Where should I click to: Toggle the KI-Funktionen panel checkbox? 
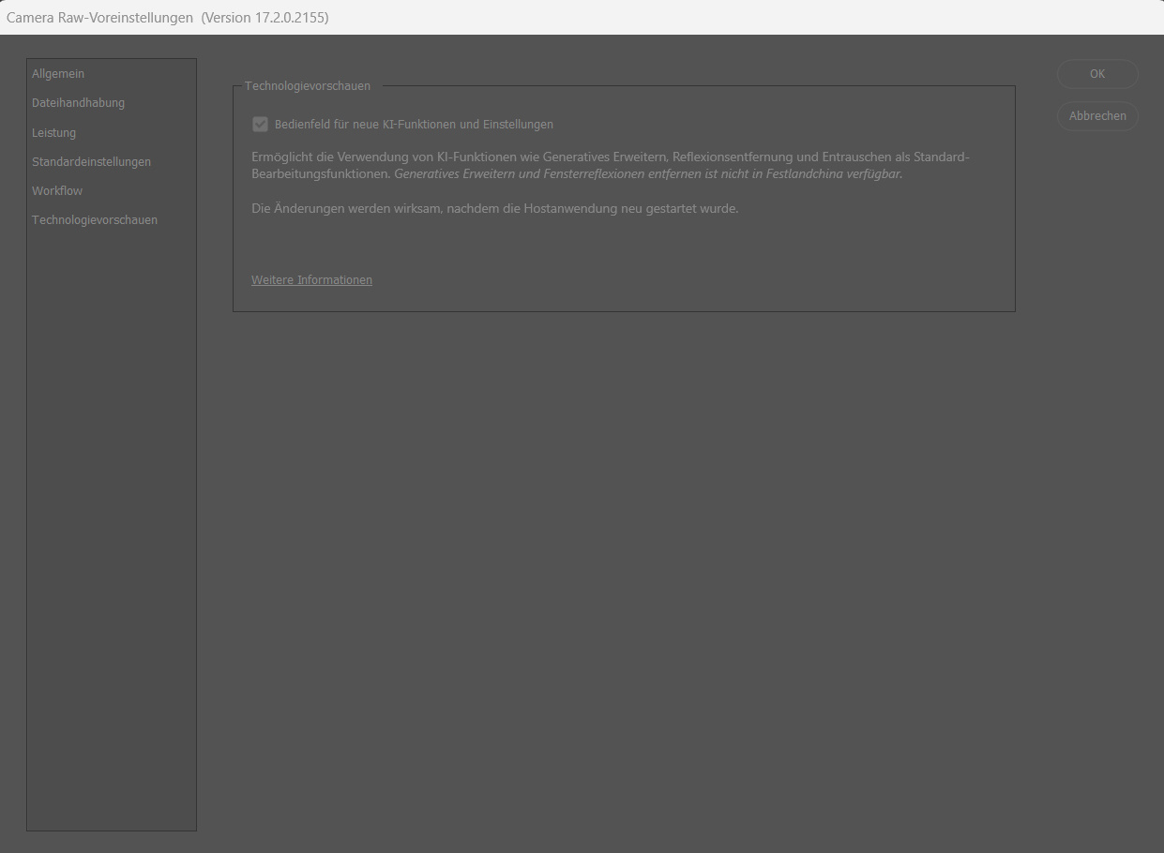click(x=261, y=125)
